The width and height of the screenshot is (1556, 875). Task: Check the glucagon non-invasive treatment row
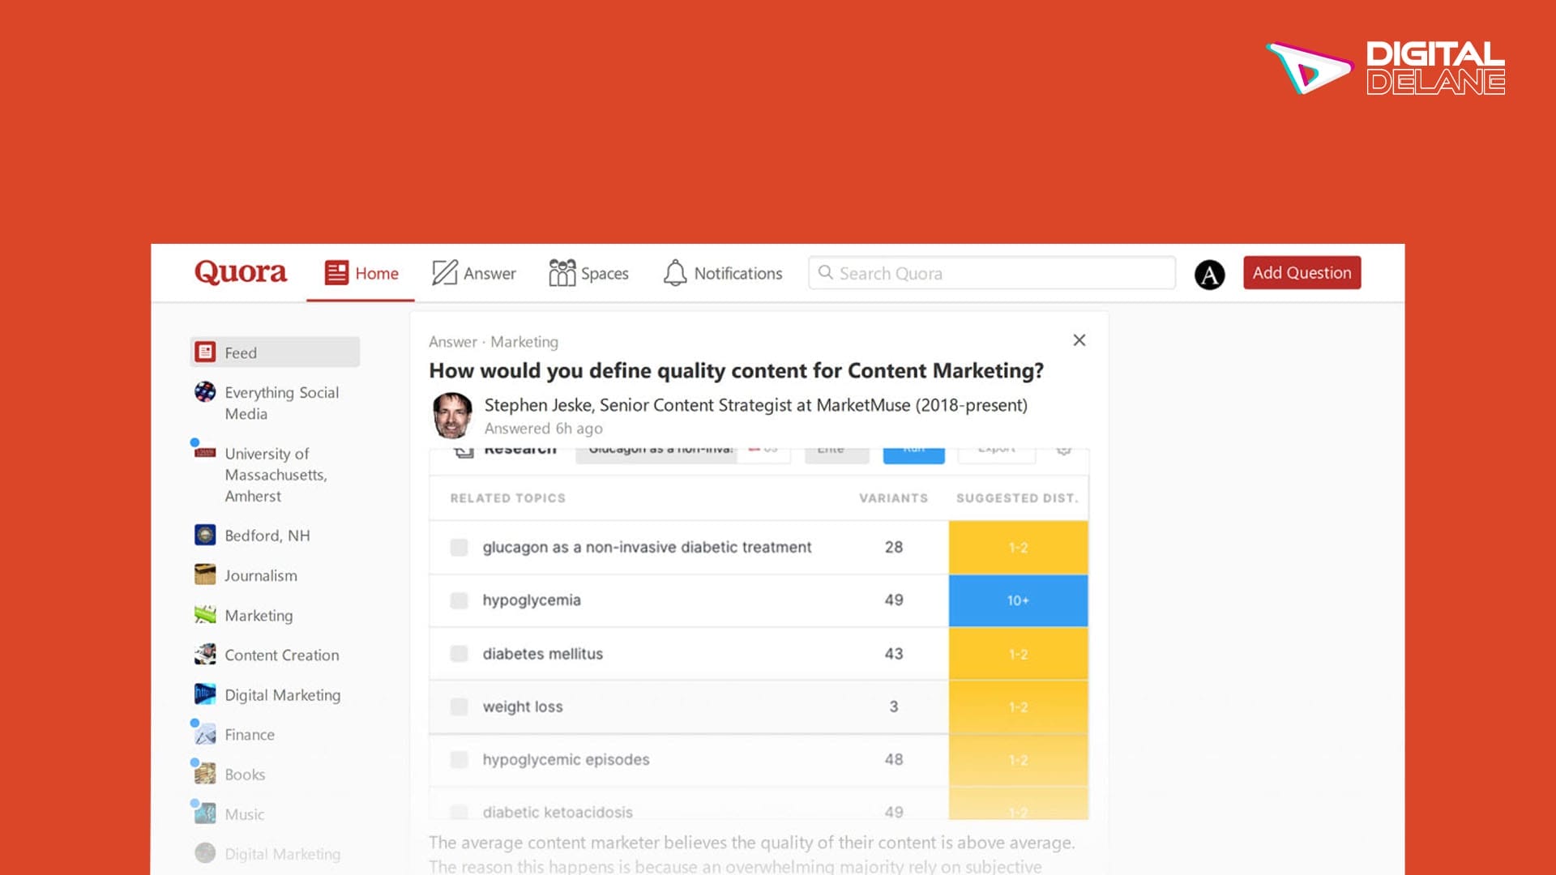click(x=459, y=548)
